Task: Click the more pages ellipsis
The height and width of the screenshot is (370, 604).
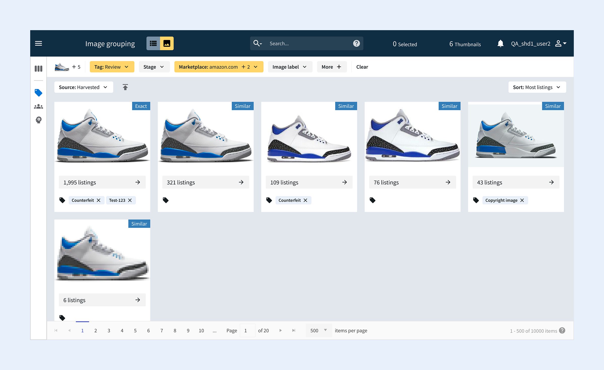Action: [x=214, y=331]
